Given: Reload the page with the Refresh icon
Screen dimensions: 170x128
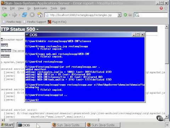Looking at the screenshot, I should click(24, 15).
